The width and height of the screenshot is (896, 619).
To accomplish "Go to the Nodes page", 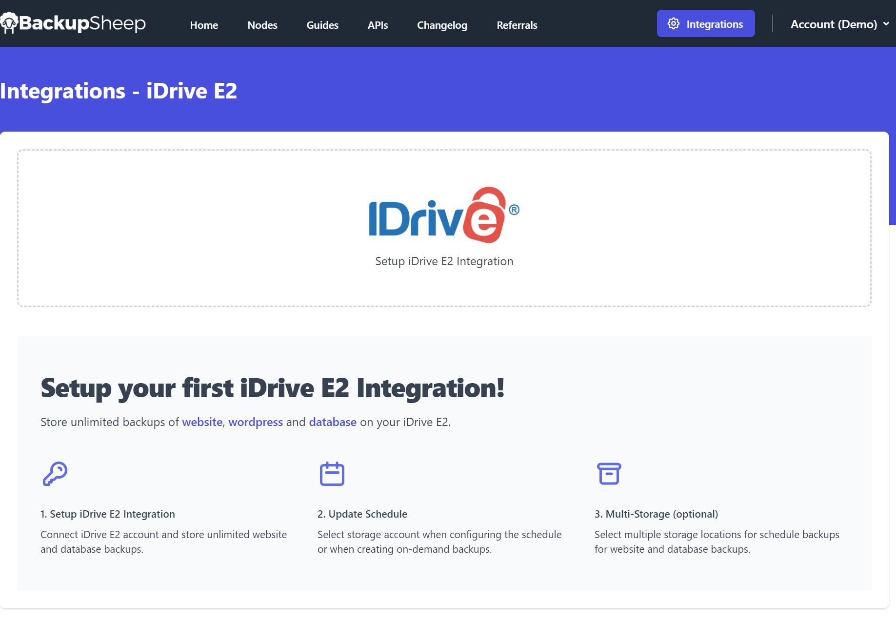I will pyautogui.click(x=262, y=25).
